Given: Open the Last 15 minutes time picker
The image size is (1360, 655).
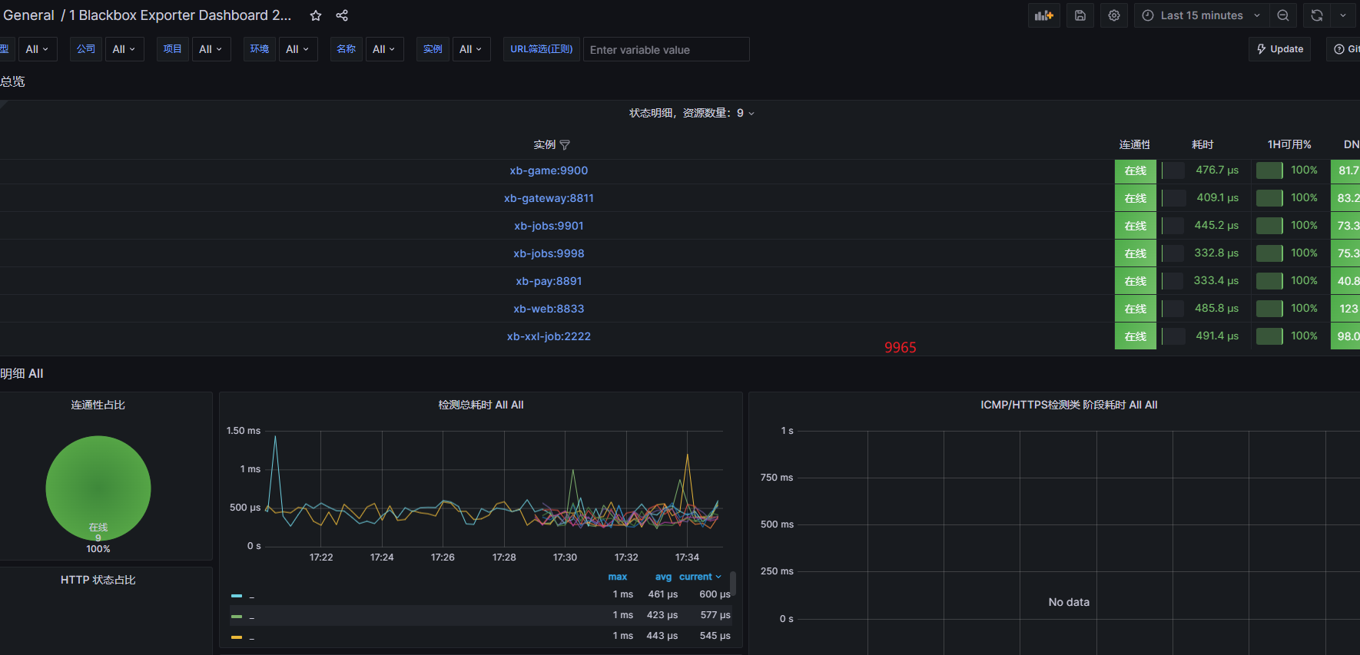Looking at the screenshot, I should (x=1201, y=15).
